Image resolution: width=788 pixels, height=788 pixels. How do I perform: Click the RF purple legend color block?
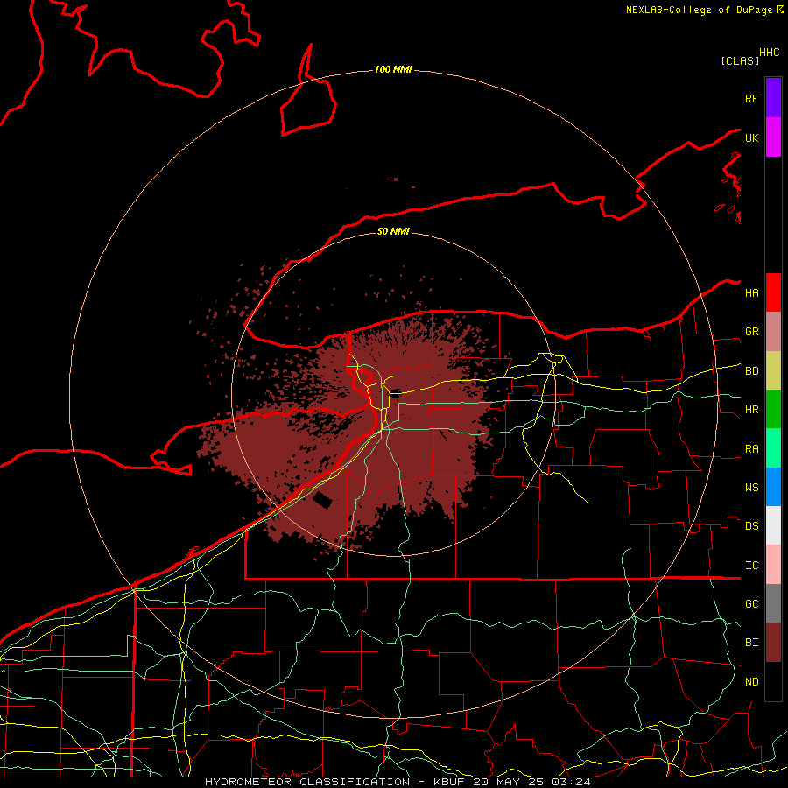(x=773, y=98)
